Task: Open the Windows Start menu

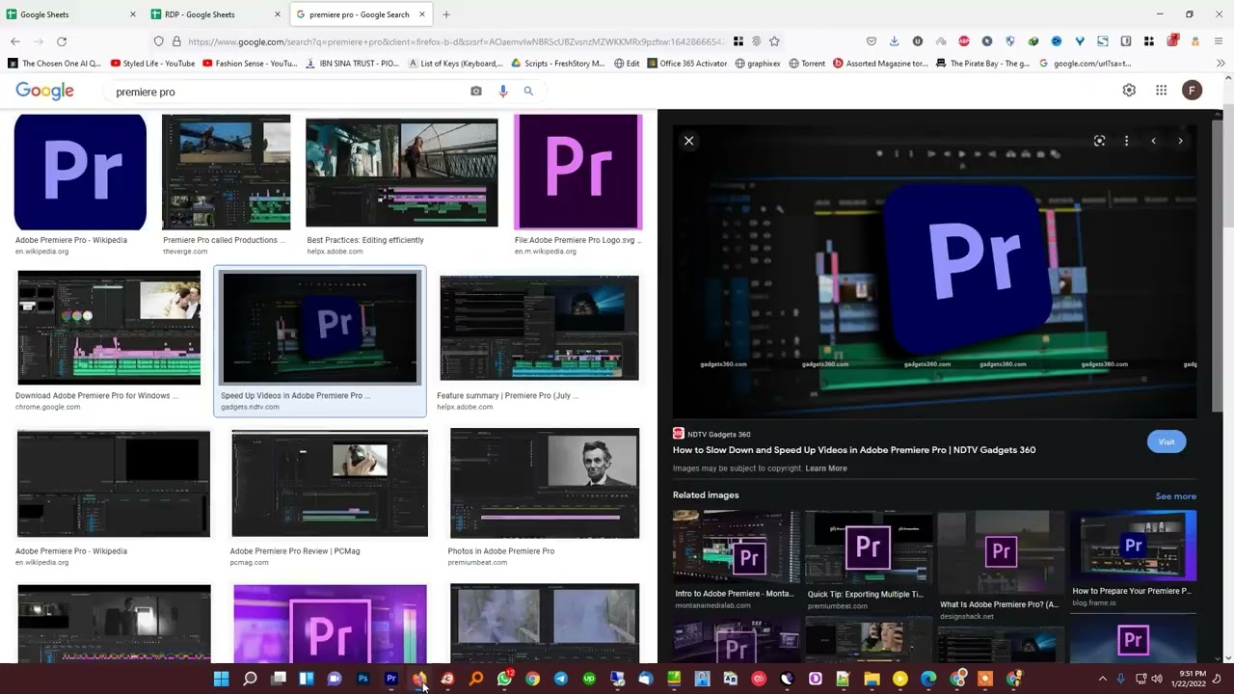Action: click(x=221, y=679)
